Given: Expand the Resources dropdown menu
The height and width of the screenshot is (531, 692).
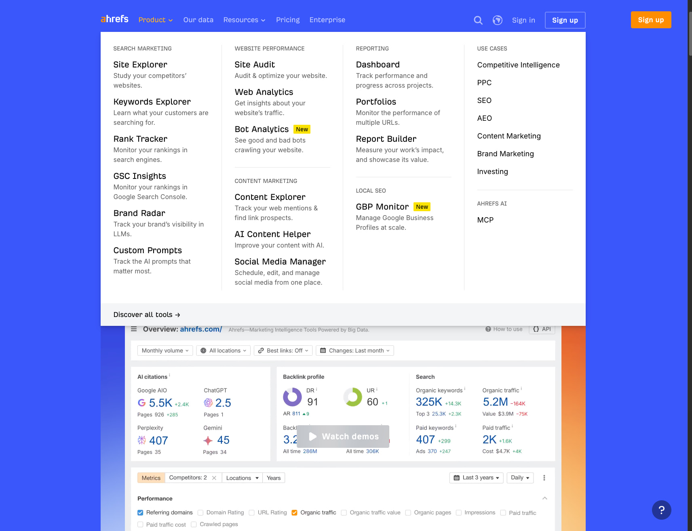Looking at the screenshot, I should click(244, 20).
